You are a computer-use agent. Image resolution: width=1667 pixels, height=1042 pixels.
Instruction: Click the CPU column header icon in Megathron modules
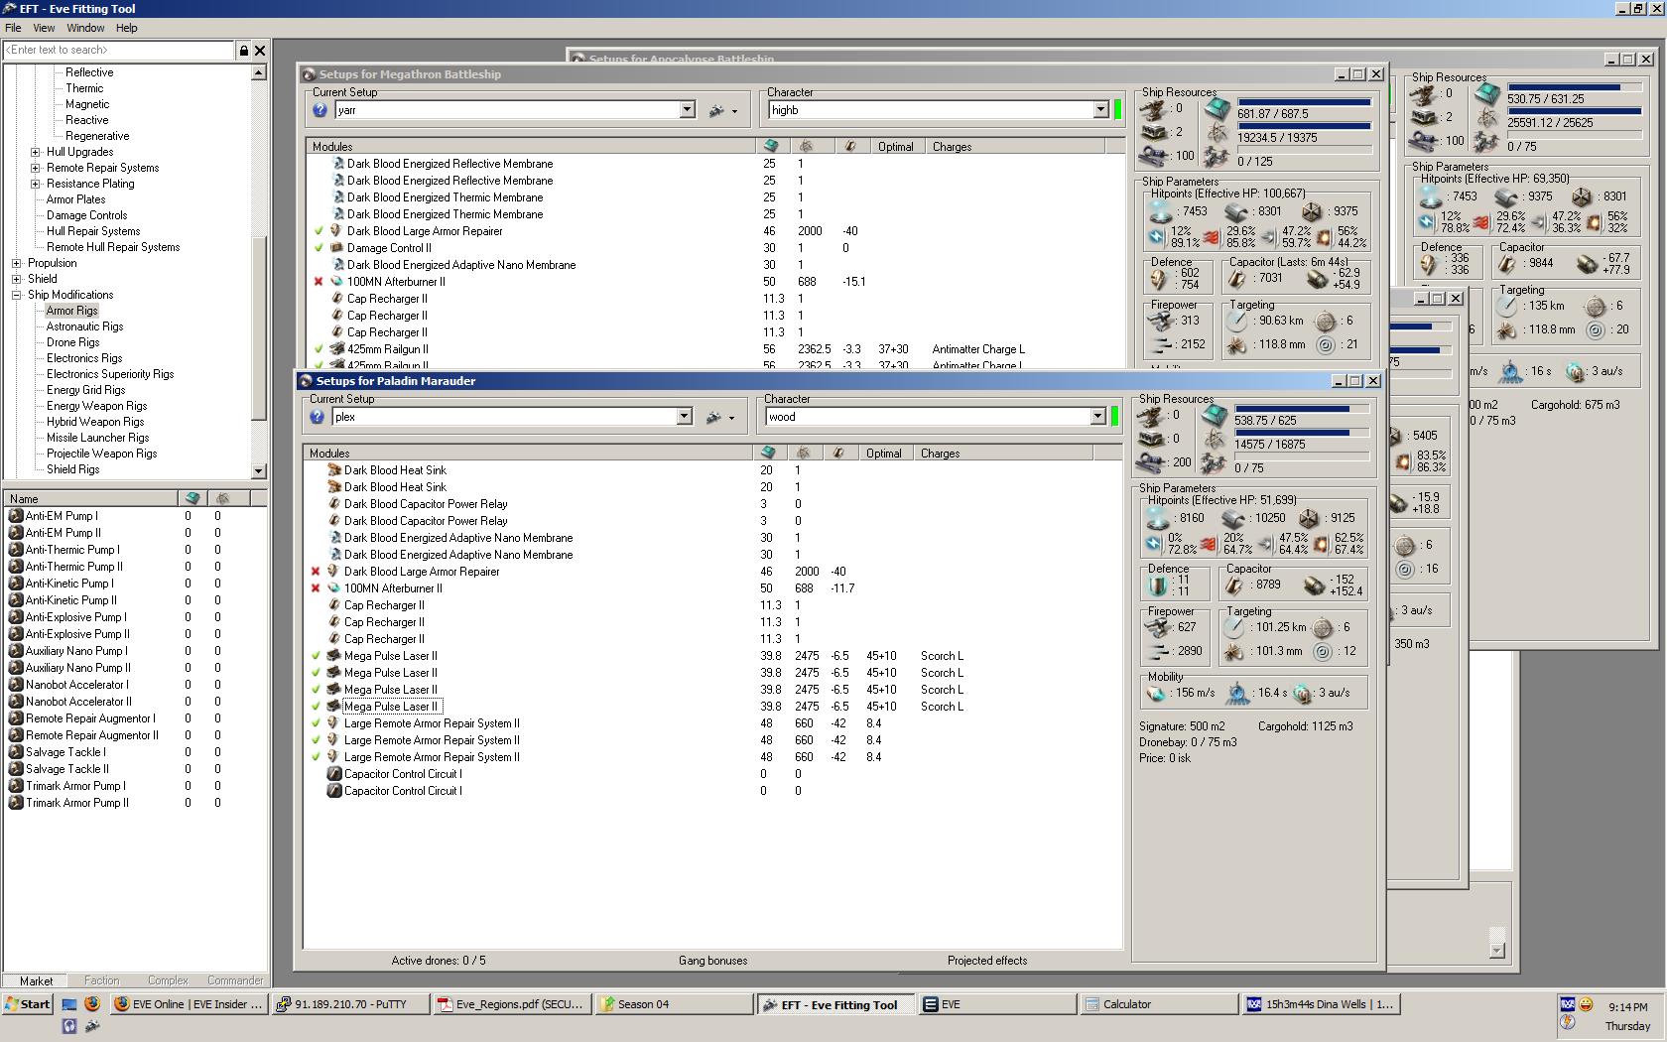pyautogui.click(x=771, y=147)
